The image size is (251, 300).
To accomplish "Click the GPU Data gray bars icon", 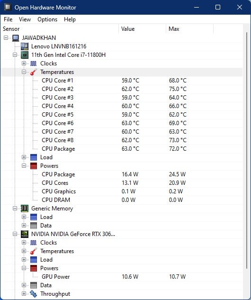I will pyautogui.click(x=34, y=285).
